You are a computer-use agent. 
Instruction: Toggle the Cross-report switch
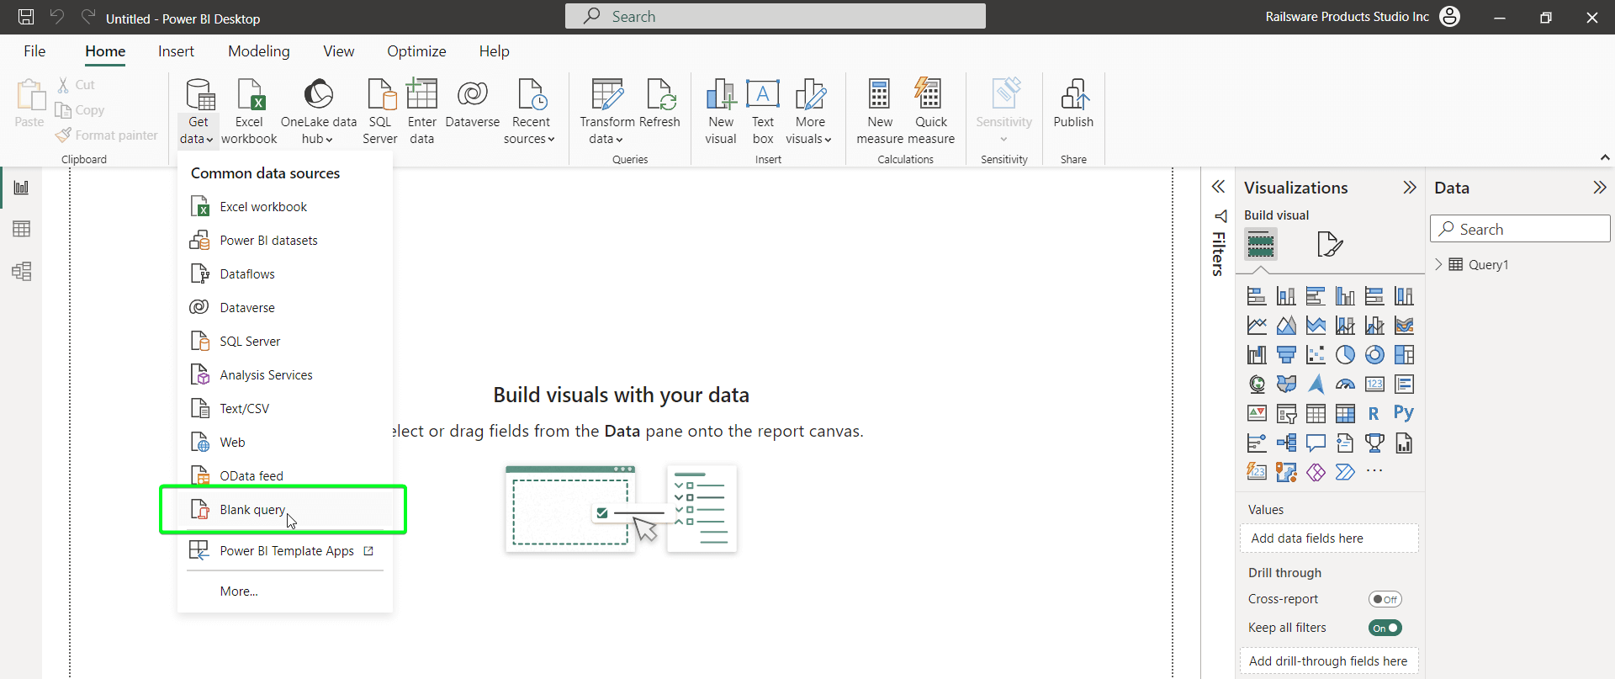[1385, 599]
